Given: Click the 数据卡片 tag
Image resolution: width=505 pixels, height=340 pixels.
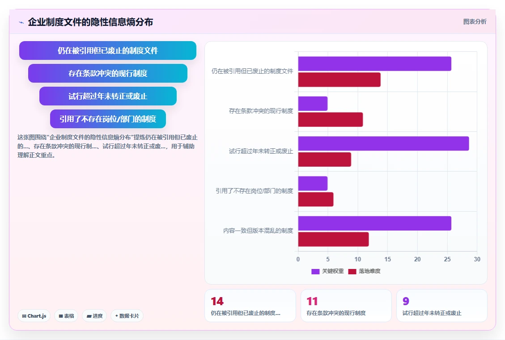Looking at the screenshot, I should pos(127,316).
